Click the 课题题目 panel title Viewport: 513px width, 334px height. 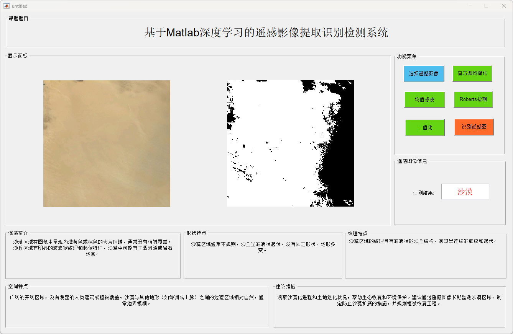(x=18, y=18)
